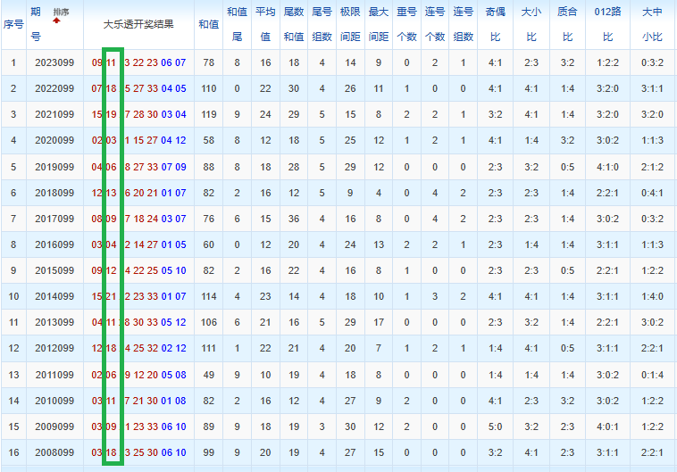This screenshot has height=472, width=677.
Task: Open the 大乐透开奖结果 column header
Action: [138, 24]
